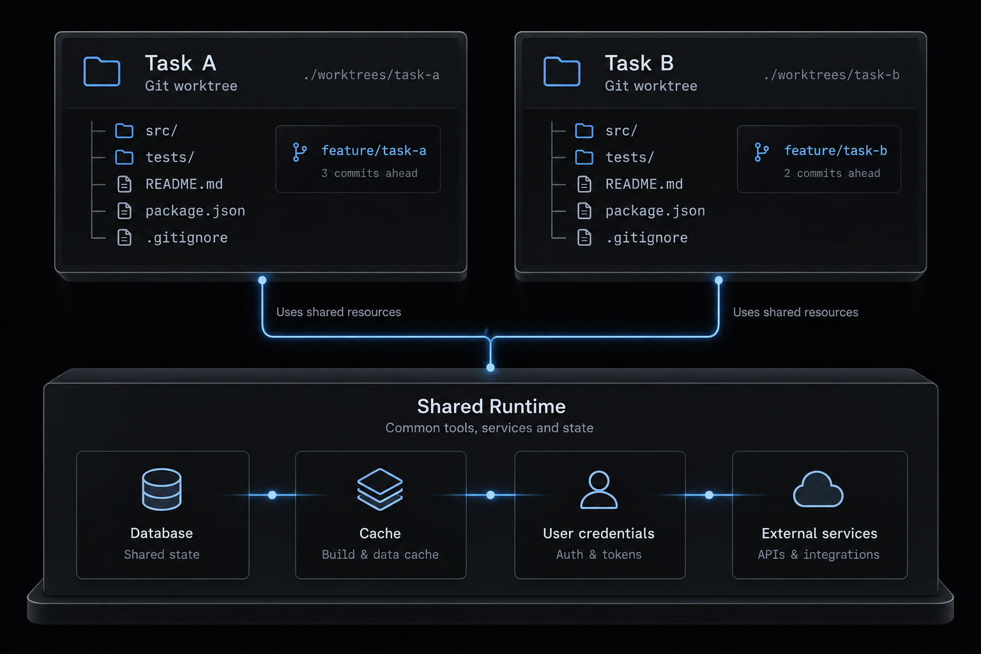The image size is (981, 654).
Task: Click the Task A folder icon
Action: (x=102, y=72)
